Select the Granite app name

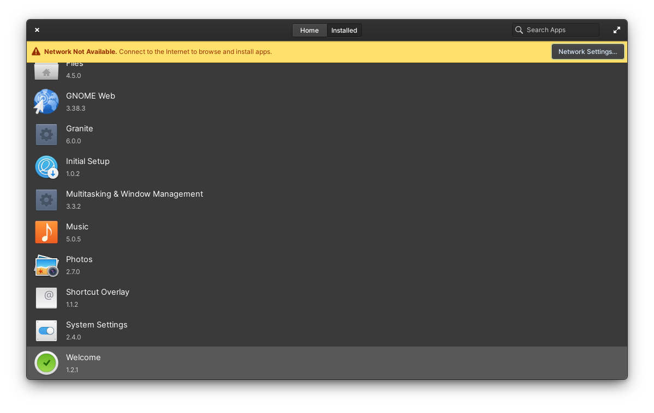click(80, 129)
